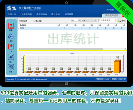Click the 购买授权 link
133x110 pixels.
point(110,10)
